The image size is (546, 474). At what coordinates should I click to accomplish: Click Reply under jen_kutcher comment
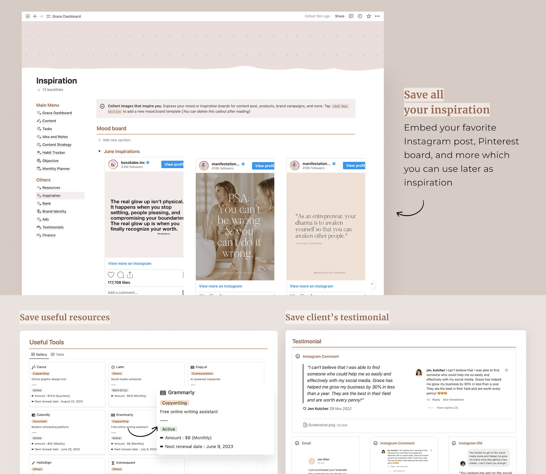(436, 400)
